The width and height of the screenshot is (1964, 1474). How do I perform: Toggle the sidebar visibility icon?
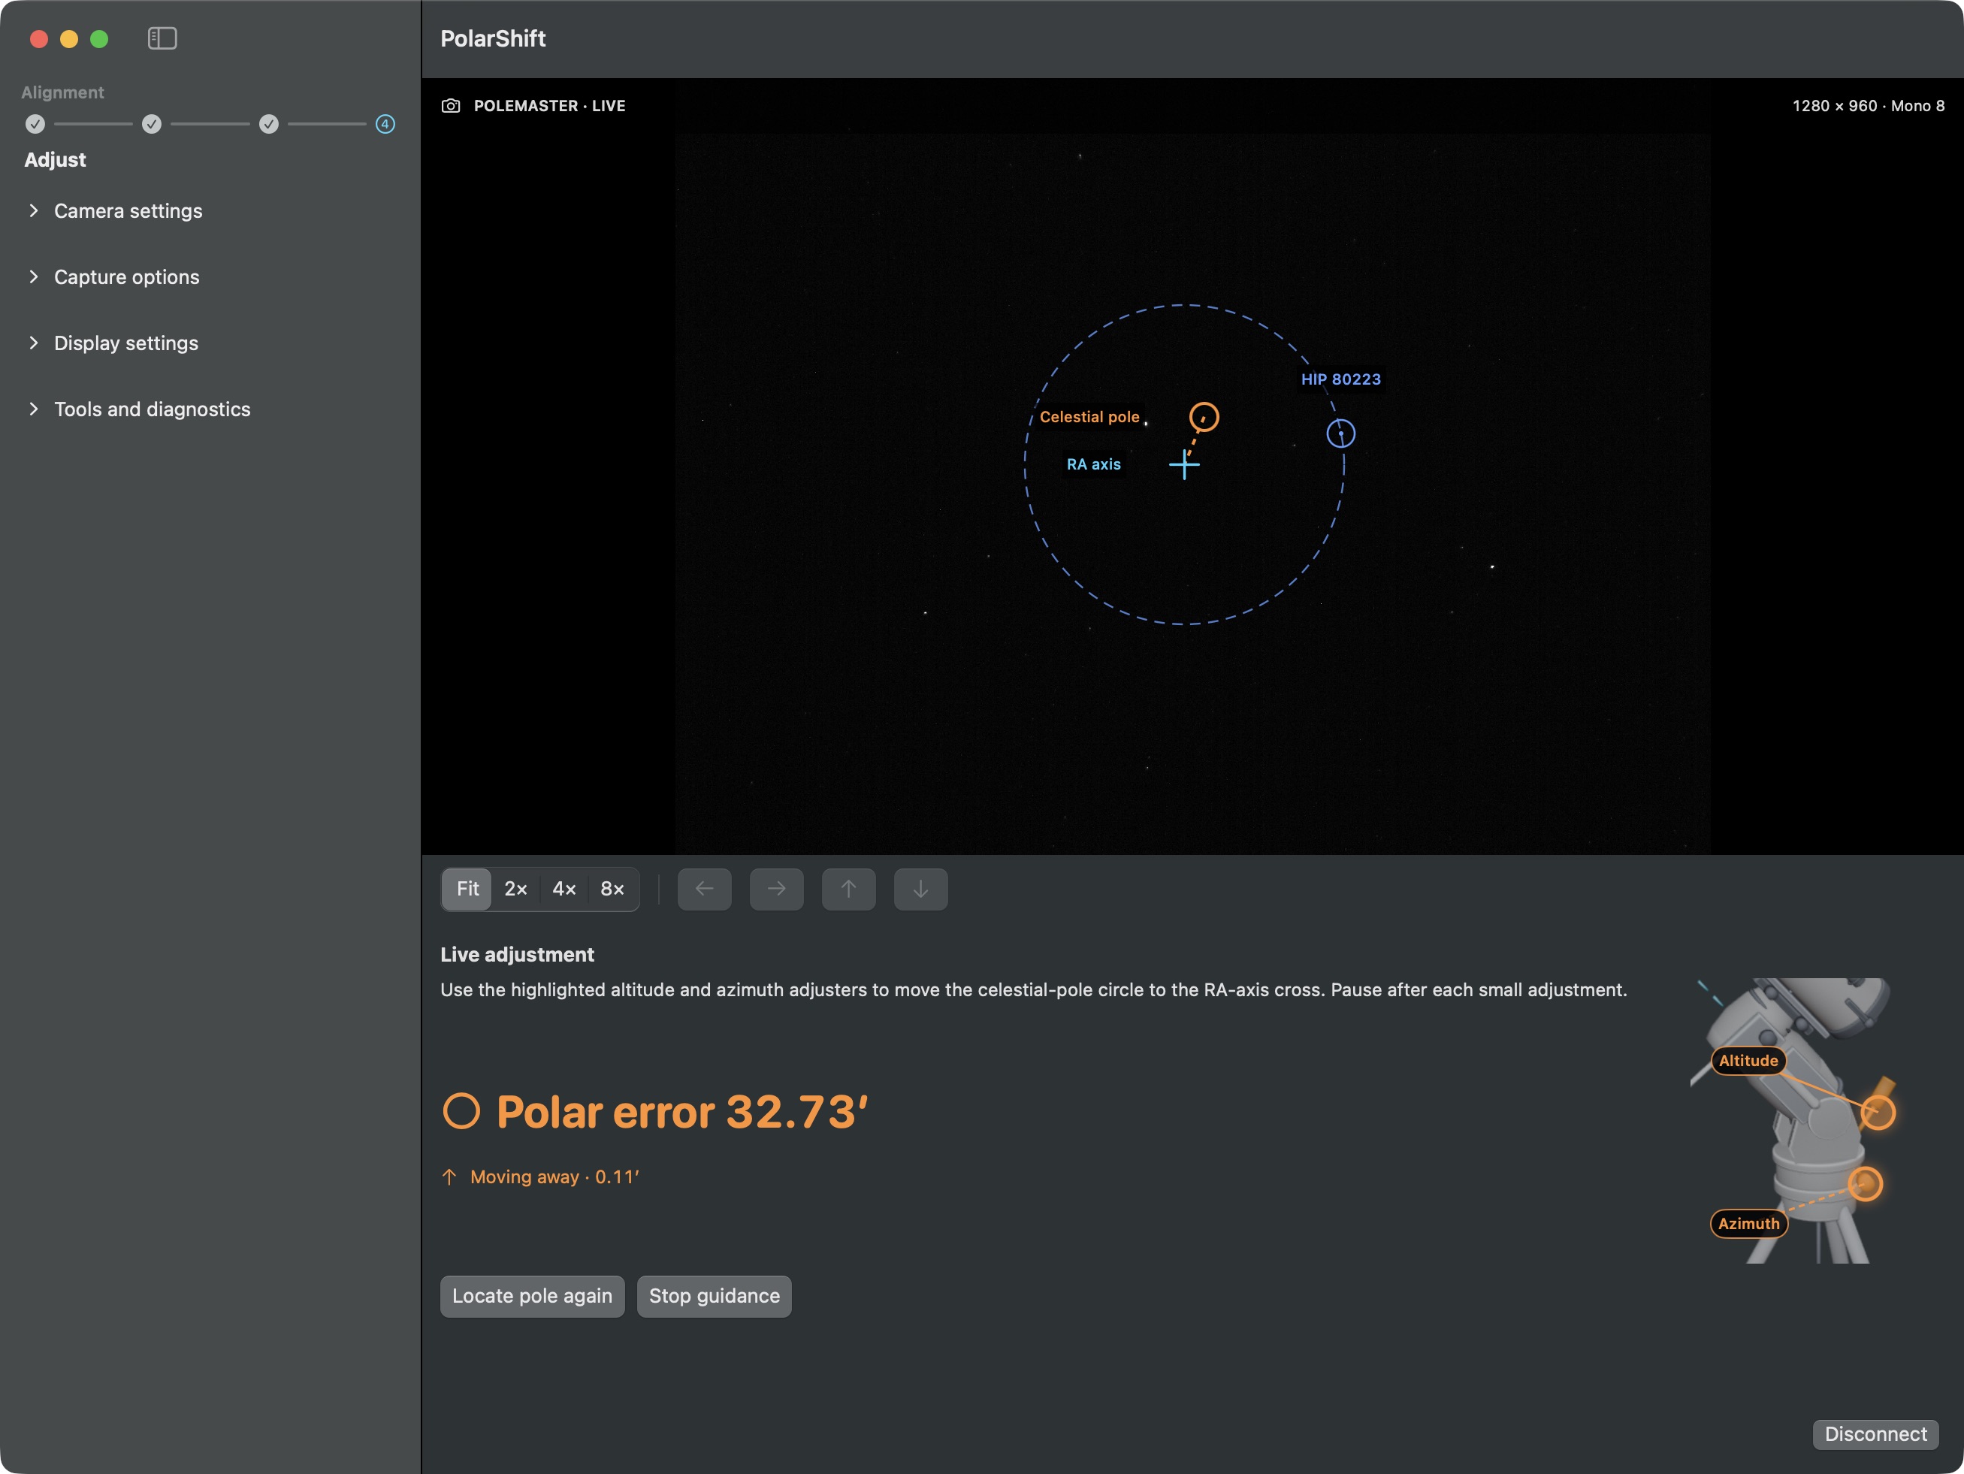[x=162, y=38]
